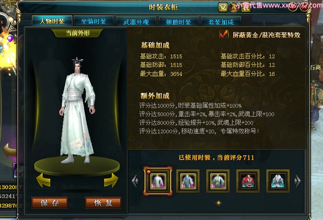Open the 觉 icon in title bar
The height and width of the screenshot is (220, 323).
pyautogui.click(x=223, y=7)
